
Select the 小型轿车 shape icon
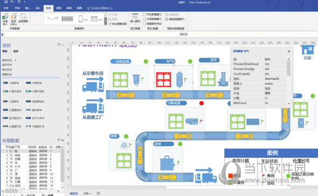pyautogui.click(x=5, y=83)
